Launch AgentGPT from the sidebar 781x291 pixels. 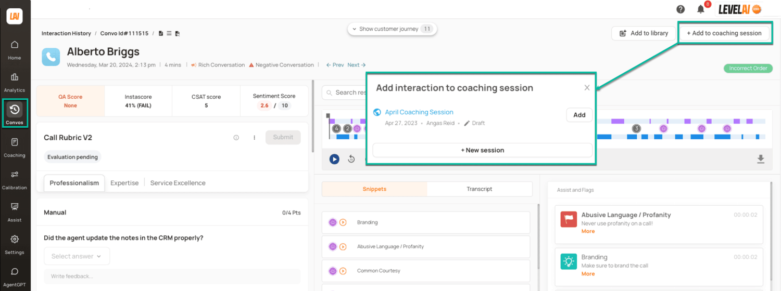coord(15,277)
